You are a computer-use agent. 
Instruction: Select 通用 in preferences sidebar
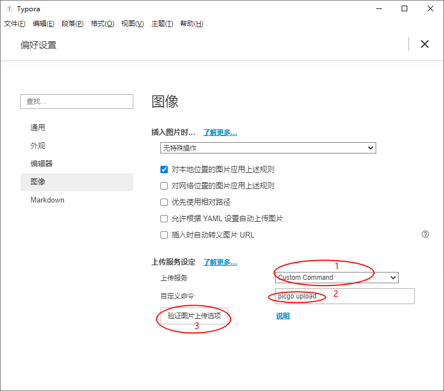[x=77, y=128]
